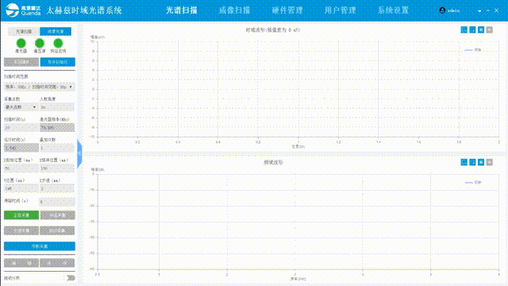Click gray fourth icon of 时域波形 chart
This screenshot has height=286, width=508.
click(x=489, y=30)
